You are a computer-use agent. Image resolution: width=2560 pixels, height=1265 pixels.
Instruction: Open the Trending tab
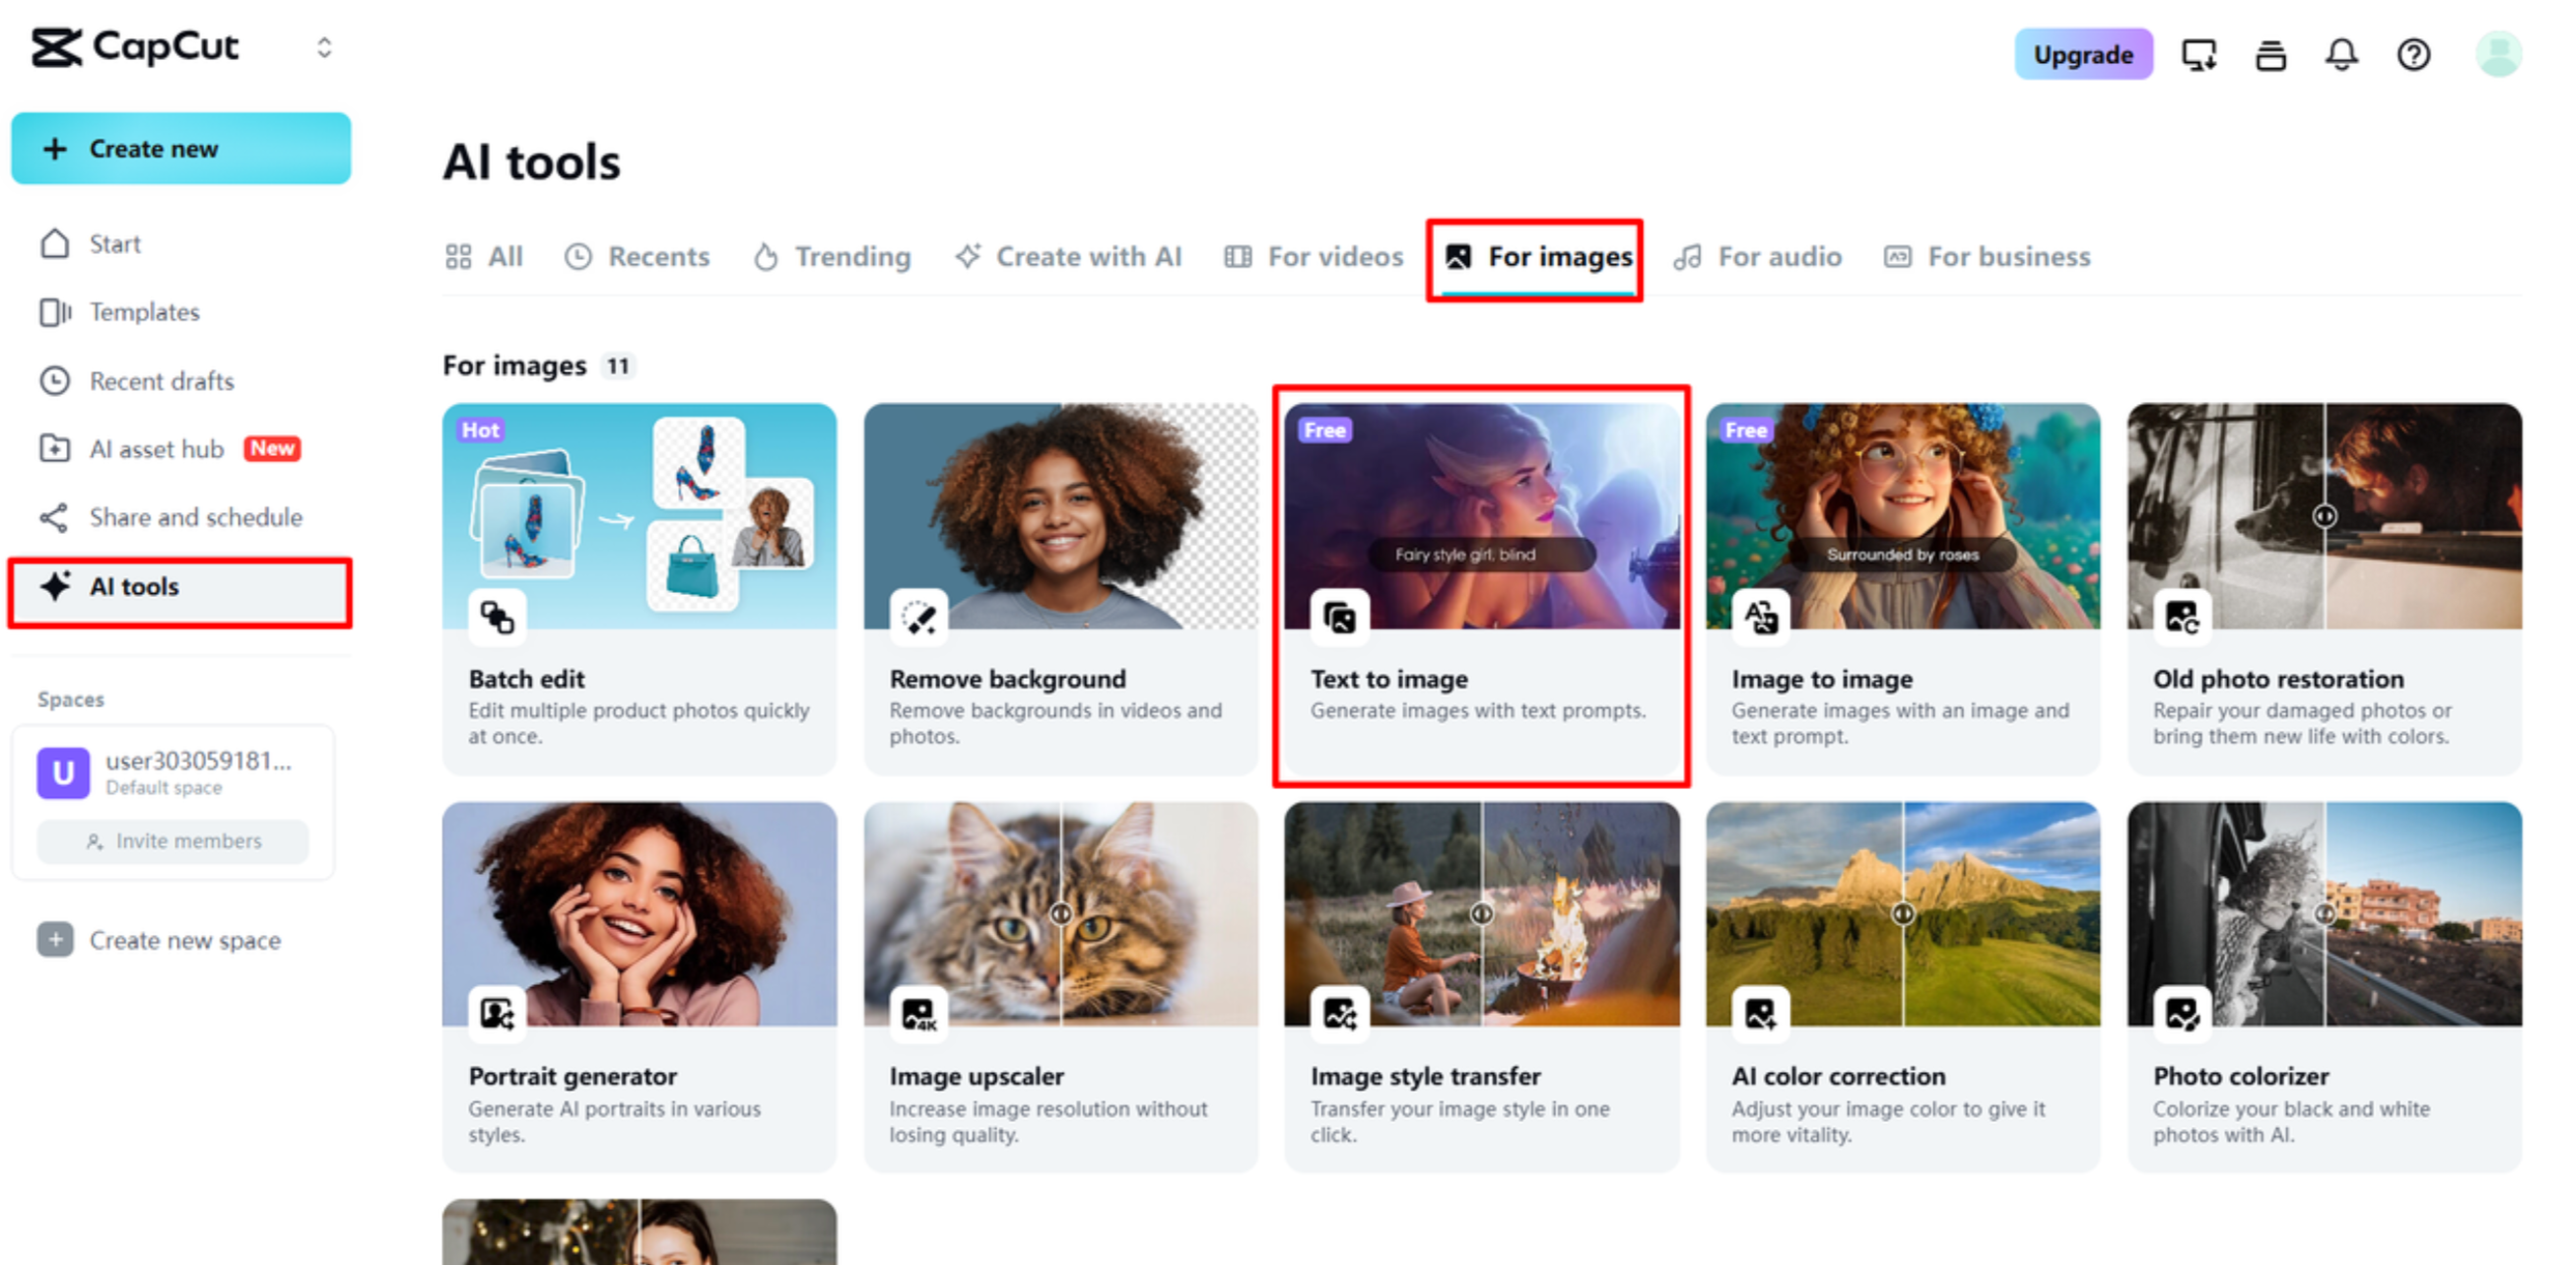[832, 256]
